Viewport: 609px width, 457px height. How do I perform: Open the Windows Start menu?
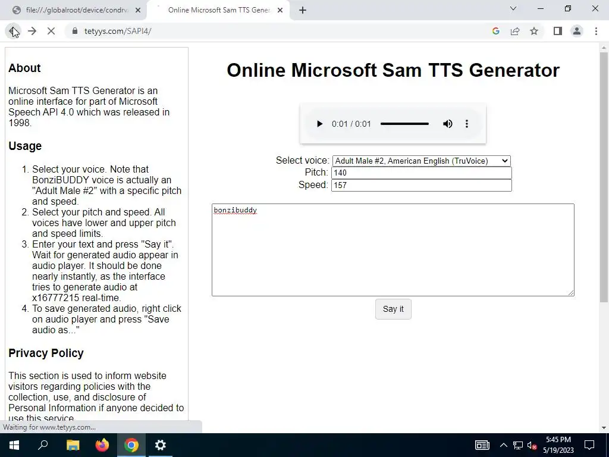[14, 445]
